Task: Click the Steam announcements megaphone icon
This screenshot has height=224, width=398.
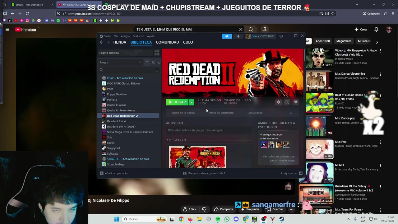Action: pyautogui.click(x=227, y=36)
